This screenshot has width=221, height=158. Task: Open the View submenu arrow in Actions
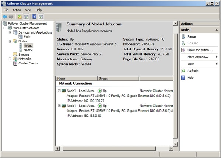[217, 64]
